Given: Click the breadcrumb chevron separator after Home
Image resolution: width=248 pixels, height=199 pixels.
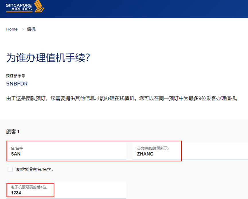Looking at the screenshot, I should click(x=23, y=29).
